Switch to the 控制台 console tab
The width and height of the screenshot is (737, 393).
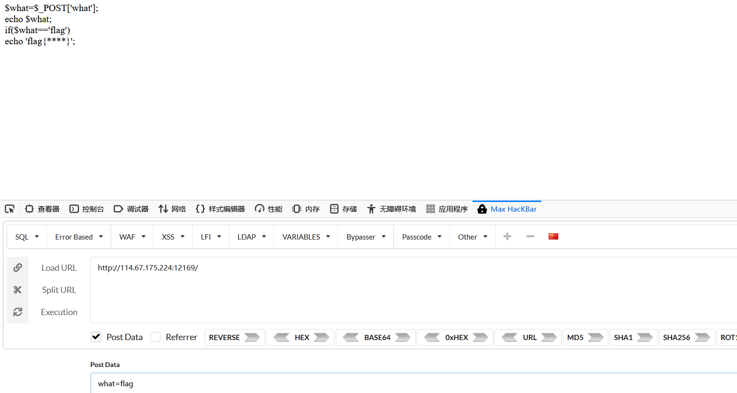tap(87, 209)
